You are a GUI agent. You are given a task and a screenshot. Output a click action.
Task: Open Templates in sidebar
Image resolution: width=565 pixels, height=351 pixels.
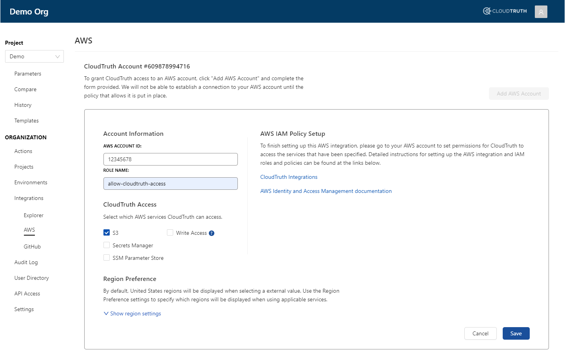pos(27,121)
